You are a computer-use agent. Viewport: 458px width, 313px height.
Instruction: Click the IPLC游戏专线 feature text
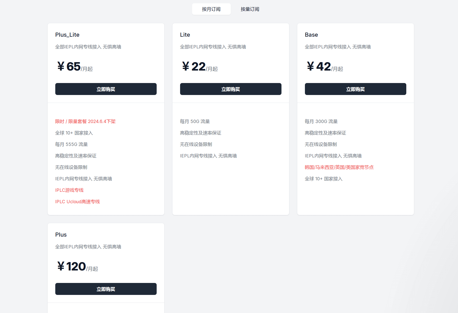(x=69, y=190)
